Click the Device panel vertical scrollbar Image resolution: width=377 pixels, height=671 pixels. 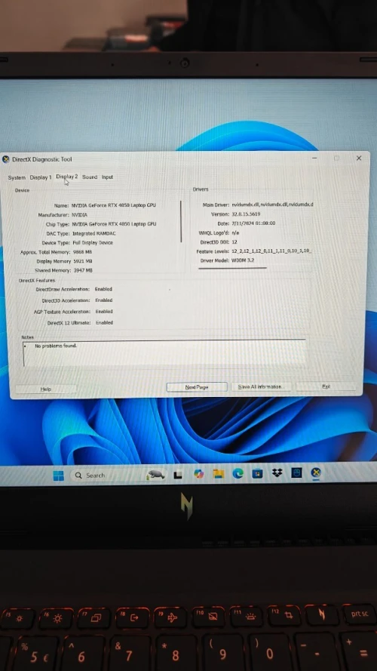coord(181,222)
